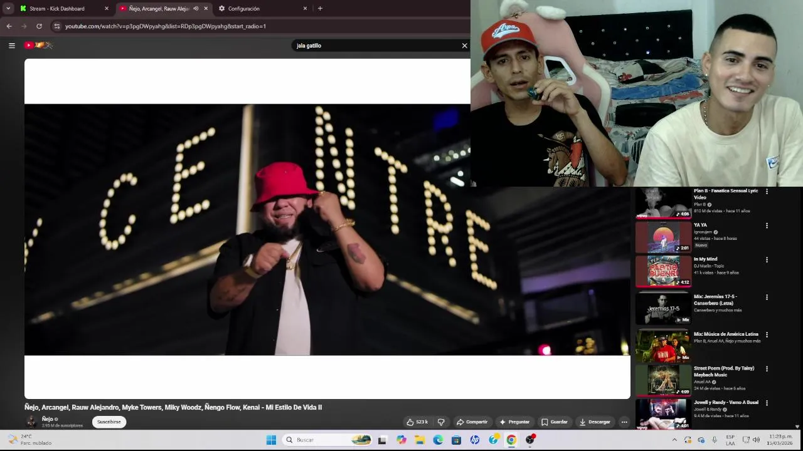
Task: Open the Jowell y Randy Vamo A Busal thumbnail
Action: (663, 413)
